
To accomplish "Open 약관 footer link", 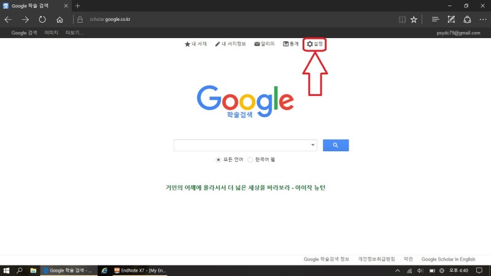I will point(408,259).
